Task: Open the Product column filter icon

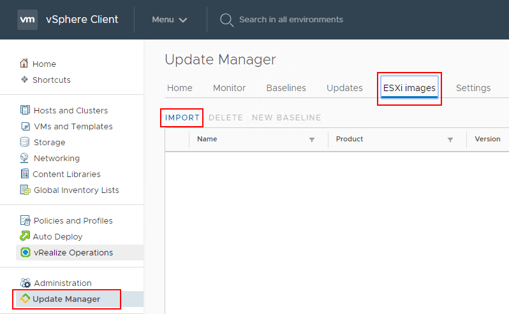Action: (450, 139)
